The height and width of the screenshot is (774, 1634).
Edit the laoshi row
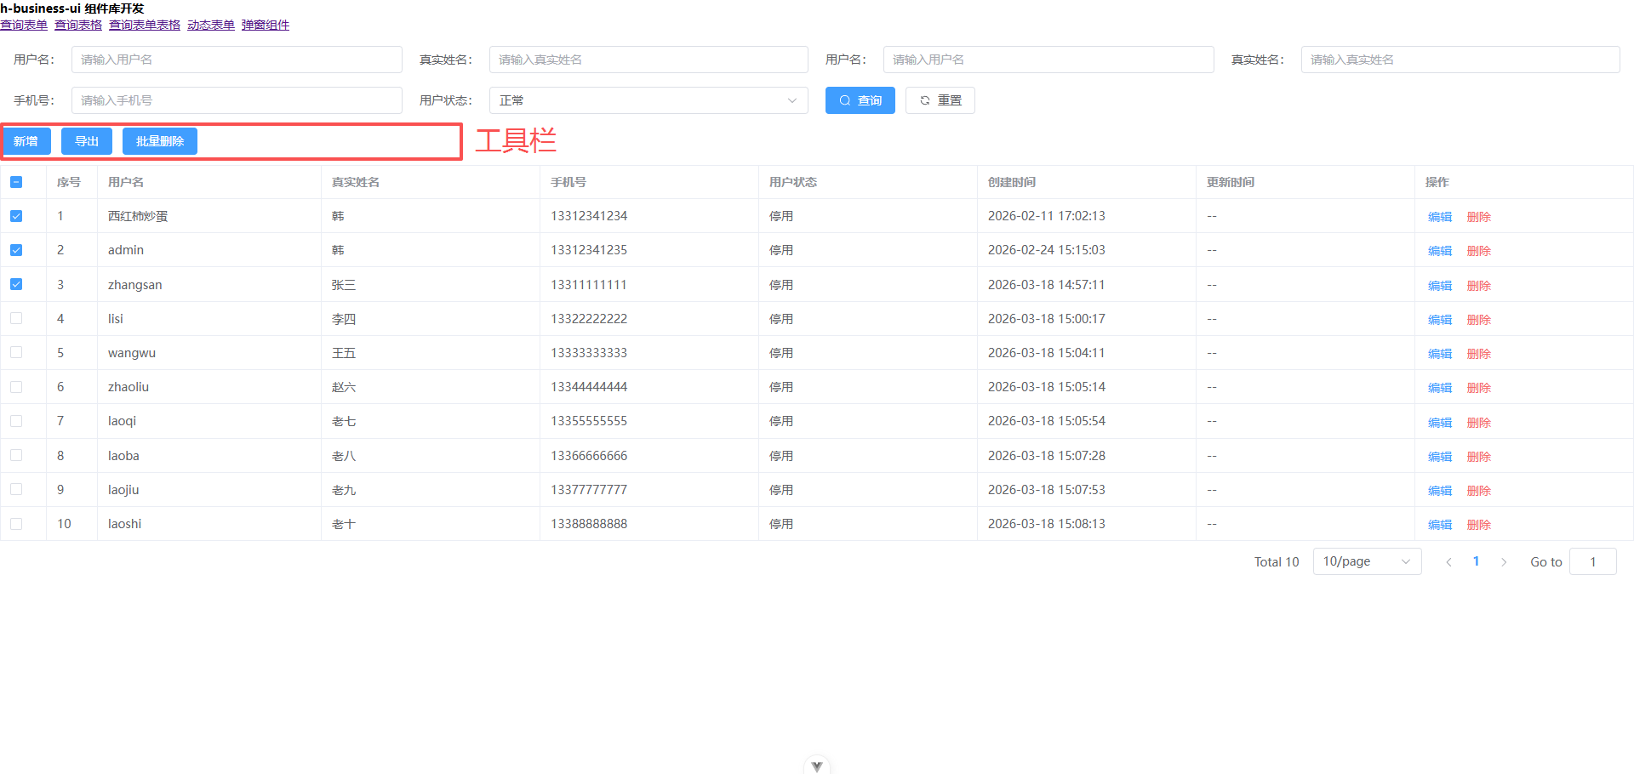1440,525
